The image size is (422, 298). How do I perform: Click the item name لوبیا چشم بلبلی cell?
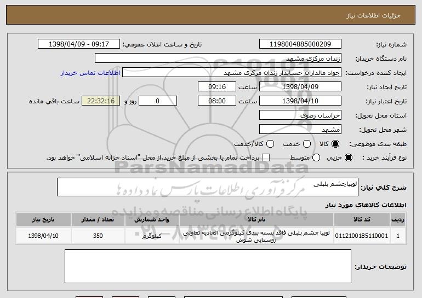pos(256,236)
